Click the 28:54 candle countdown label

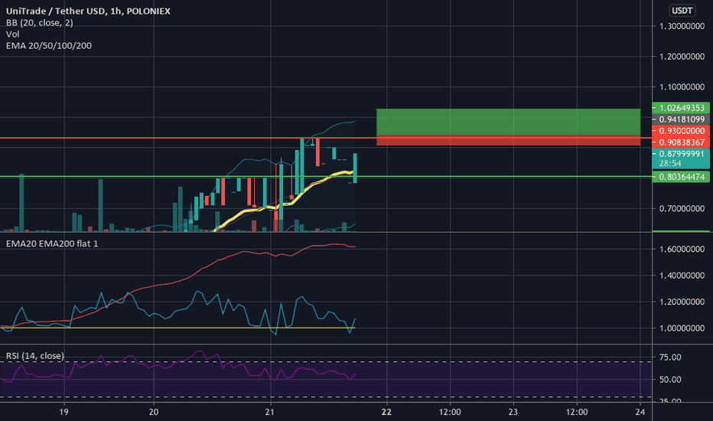point(670,163)
